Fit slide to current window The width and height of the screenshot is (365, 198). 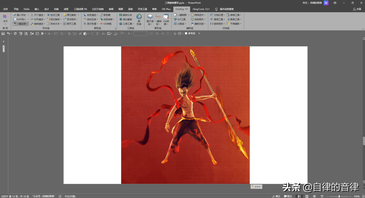tap(363, 196)
